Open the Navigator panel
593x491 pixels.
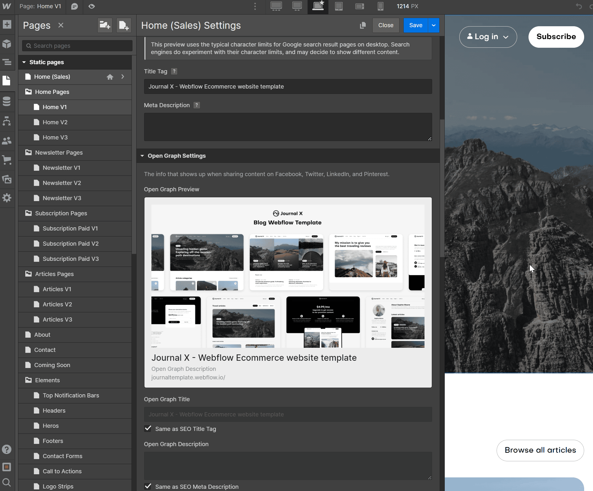(x=7, y=62)
